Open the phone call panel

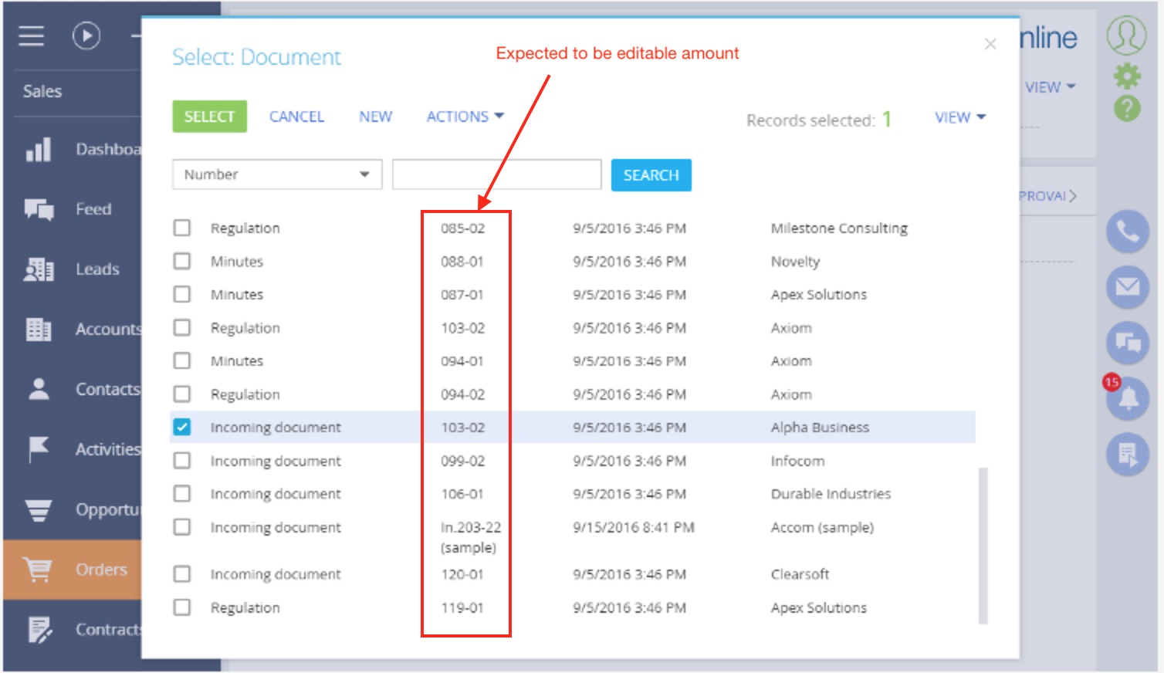1128,232
